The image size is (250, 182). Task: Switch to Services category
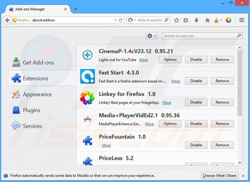click(x=42, y=126)
